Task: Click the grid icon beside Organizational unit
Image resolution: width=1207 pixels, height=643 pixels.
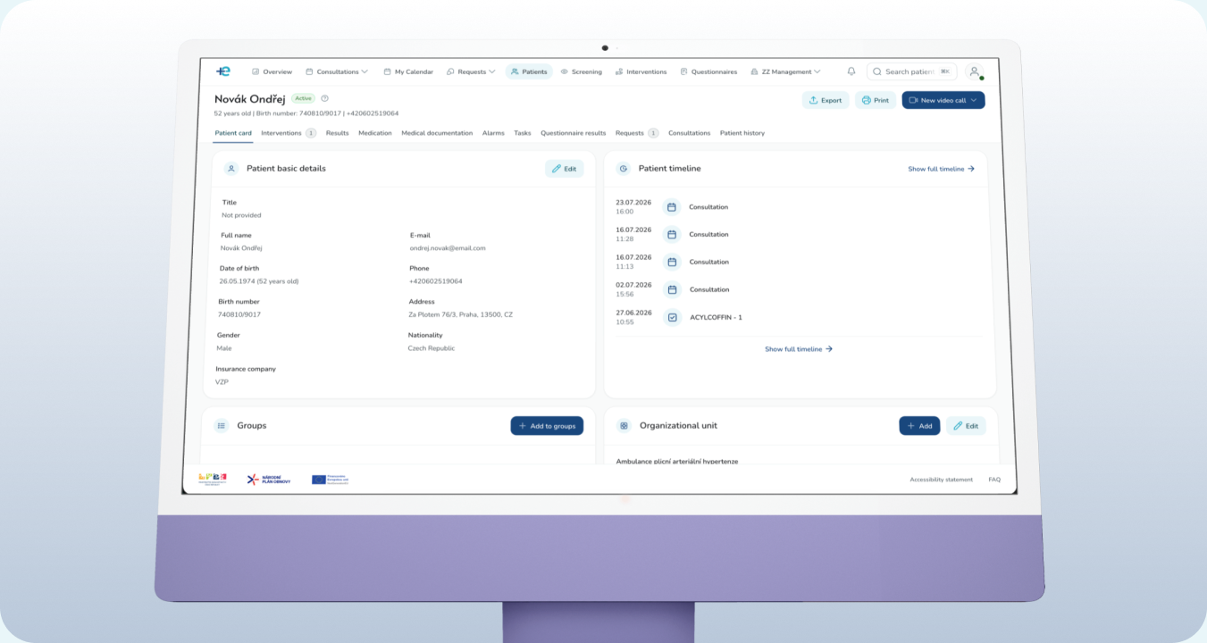Action: pos(624,426)
